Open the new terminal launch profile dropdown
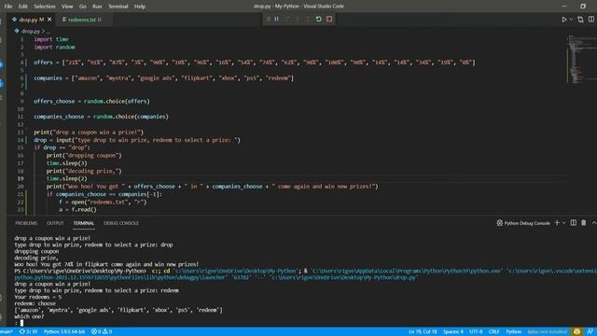The height and width of the screenshot is (336, 597). (563, 223)
